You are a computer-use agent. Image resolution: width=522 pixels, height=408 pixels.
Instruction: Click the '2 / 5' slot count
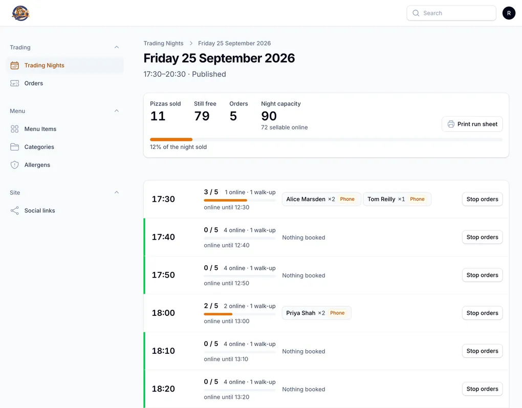(211, 306)
